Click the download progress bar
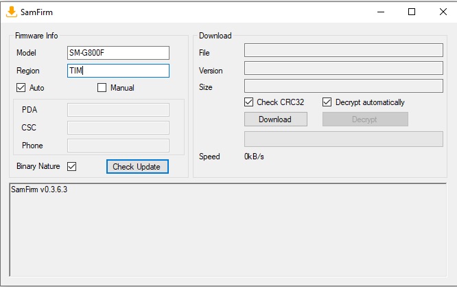This screenshot has height=287, width=457. (x=344, y=139)
